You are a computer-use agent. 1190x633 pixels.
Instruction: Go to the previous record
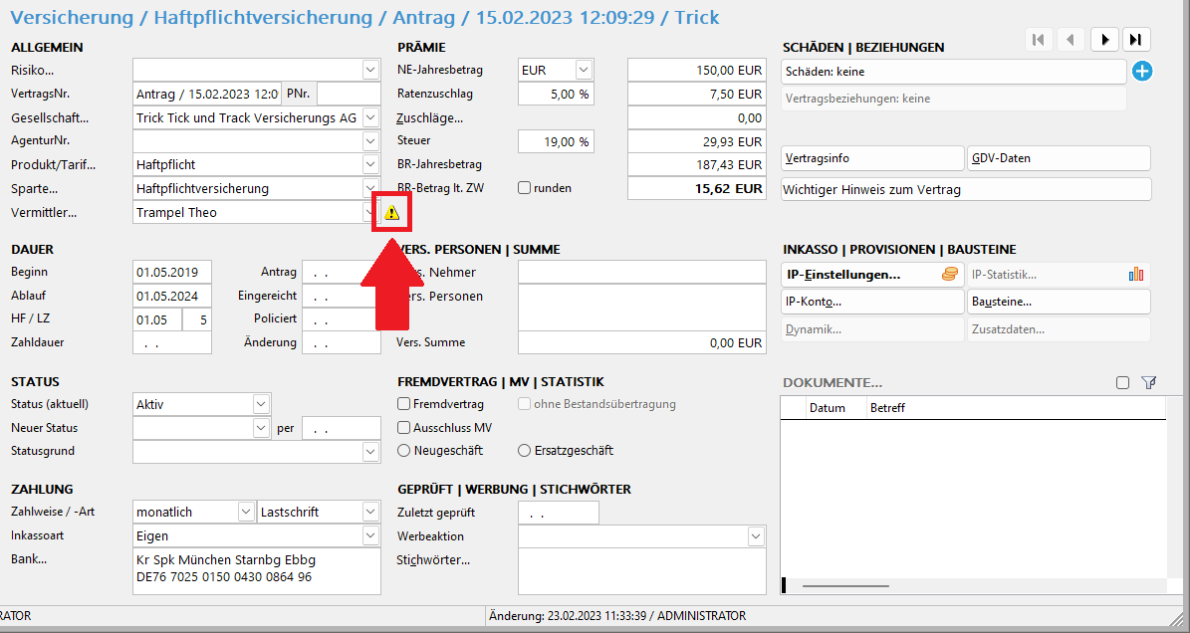(1071, 39)
